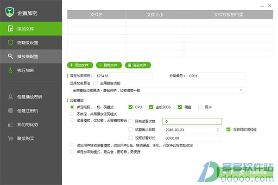Image resolution: width=278 pixels, height=185 pixels.
Task: Click the 执行加密 sidebar icon
Action: pyautogui.click(x=11, y=70)
